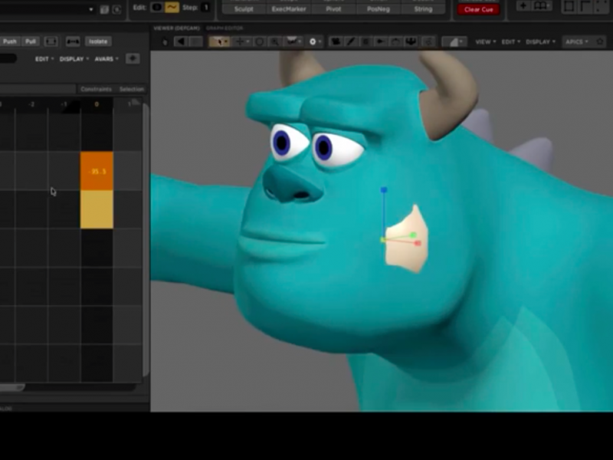Click the small icon between pencil and play arrow

click(366, 42)
